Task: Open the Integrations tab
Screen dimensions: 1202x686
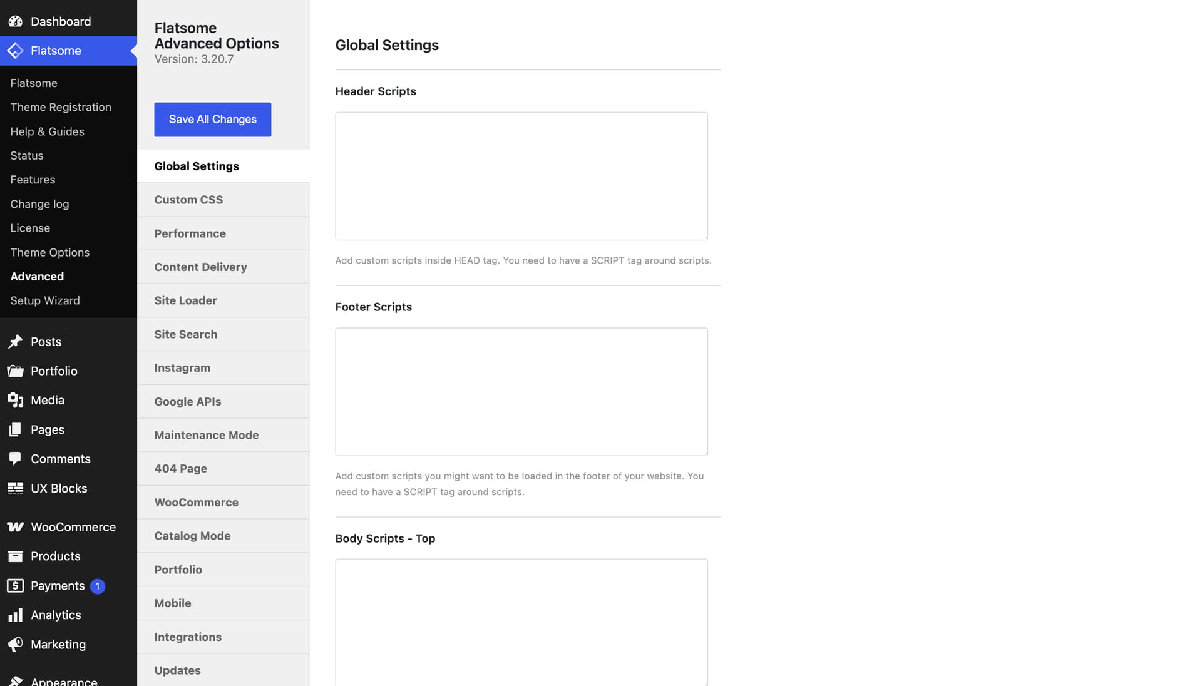Action: (x=223, y=637)
